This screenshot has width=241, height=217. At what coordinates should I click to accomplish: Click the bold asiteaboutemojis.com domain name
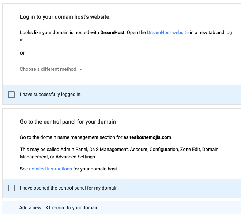(x=147, y=137)
